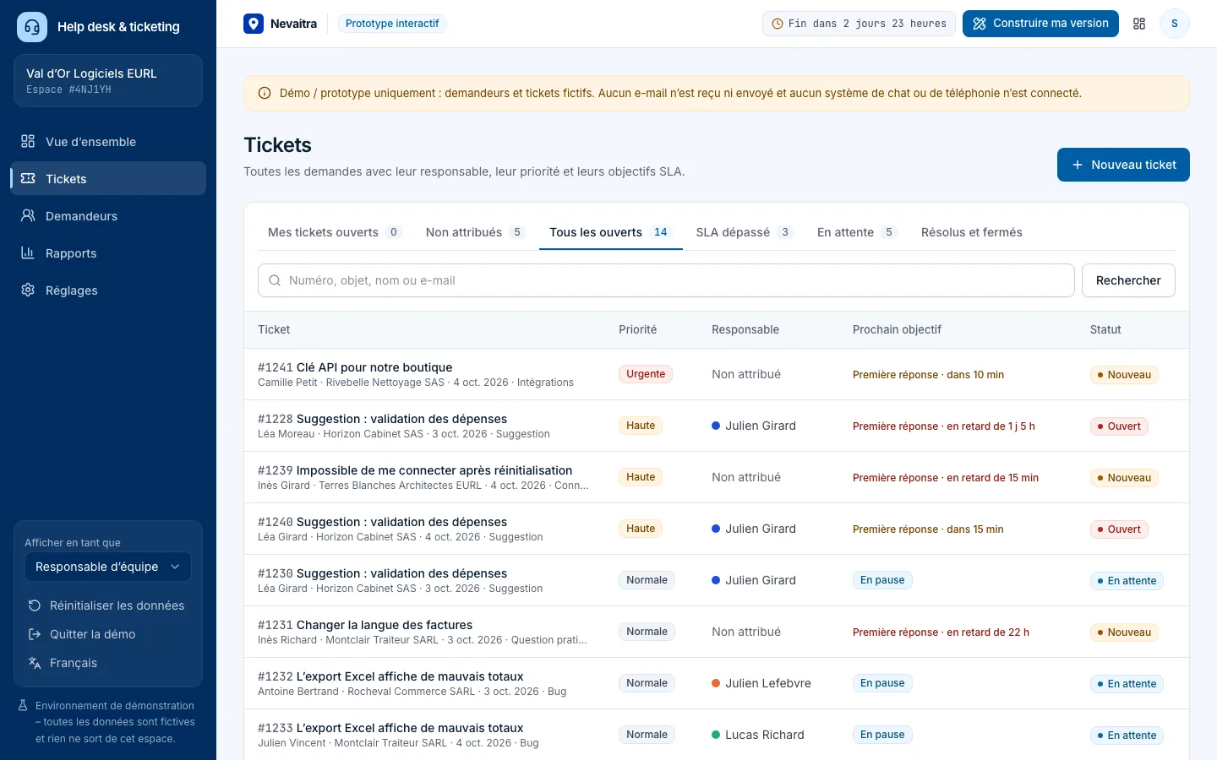The width and height of the screenshot is (1217, 760).
Task: Open the Responsable d'équipe role dropdown
Action: pyautogui.click(x=108, y=567)
